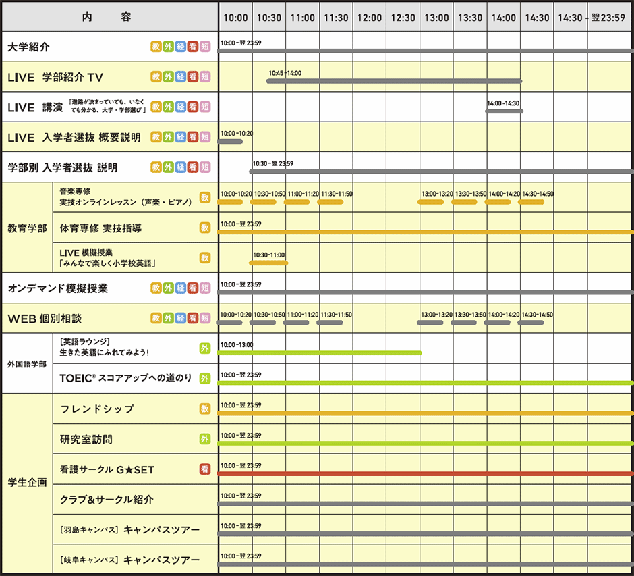The image size is (634, 576).
Task: Click the 教 badge beside フレンドシップ
Action: coord(205,409)
